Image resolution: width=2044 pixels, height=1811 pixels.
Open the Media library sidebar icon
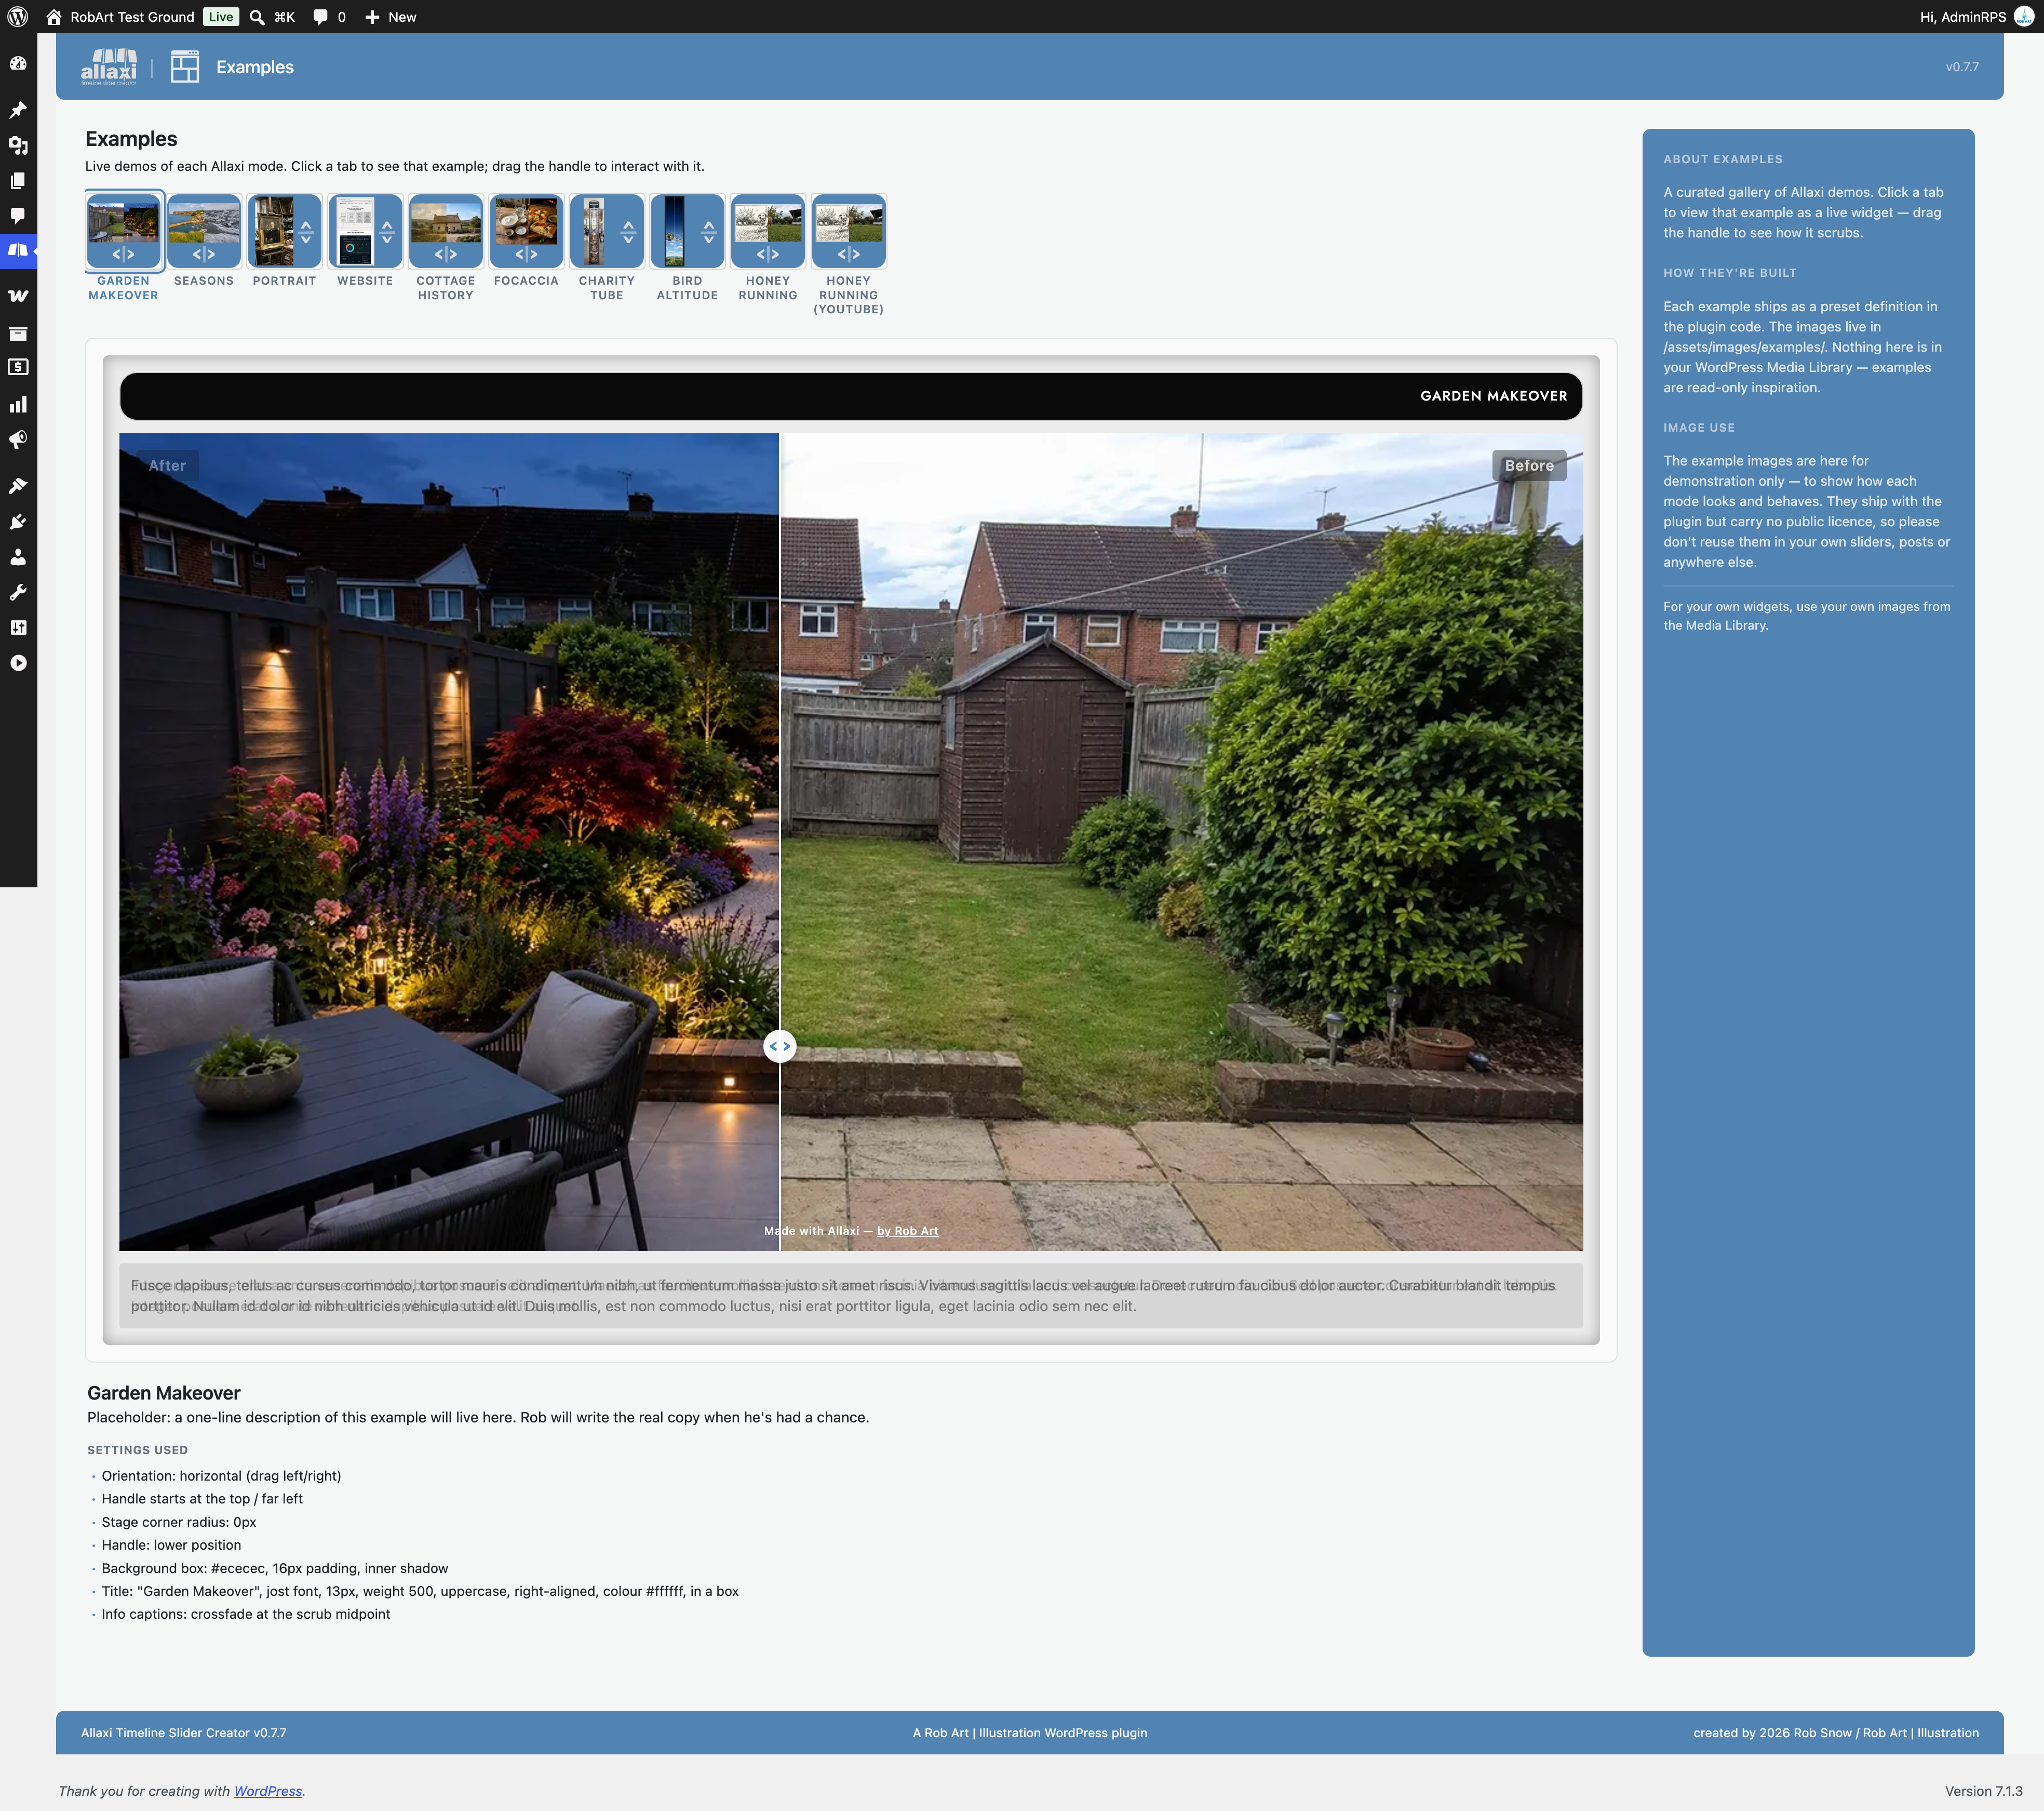pyautogui.click(x=18, y=145)
